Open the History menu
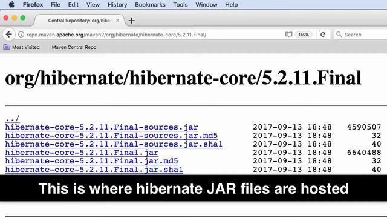This screenshot has width=387, height=218. tap(117, 5)
